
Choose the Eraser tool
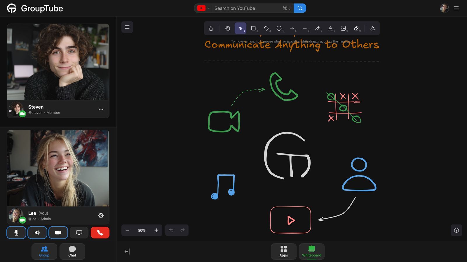(356, 28)
